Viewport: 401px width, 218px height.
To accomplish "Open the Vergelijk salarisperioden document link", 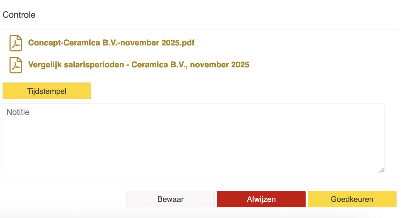I will 138,65.
